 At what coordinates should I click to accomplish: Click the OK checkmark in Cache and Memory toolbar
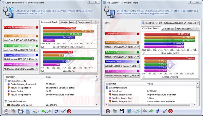(x=63, y=111)
